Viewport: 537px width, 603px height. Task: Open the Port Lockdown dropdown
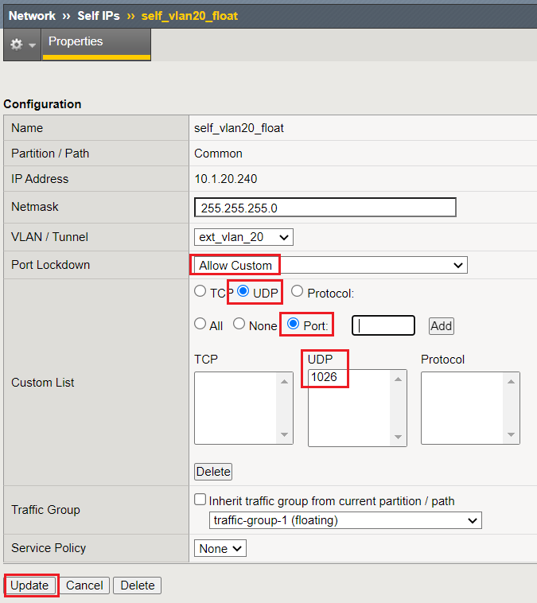330,265
